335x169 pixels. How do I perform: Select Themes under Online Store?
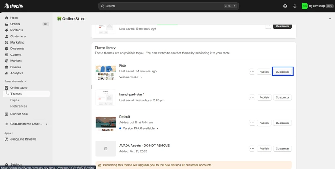pos(26,94)
